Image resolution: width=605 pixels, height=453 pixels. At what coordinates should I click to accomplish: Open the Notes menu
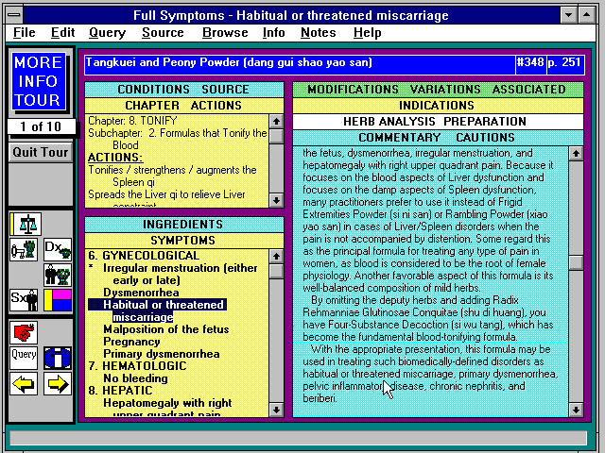click(x=318, y=32)
